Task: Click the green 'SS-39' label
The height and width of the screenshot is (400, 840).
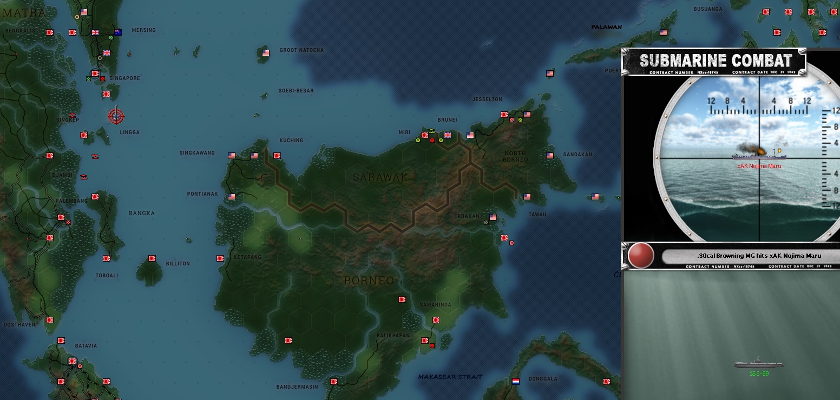Action: (x=759, y=374)
